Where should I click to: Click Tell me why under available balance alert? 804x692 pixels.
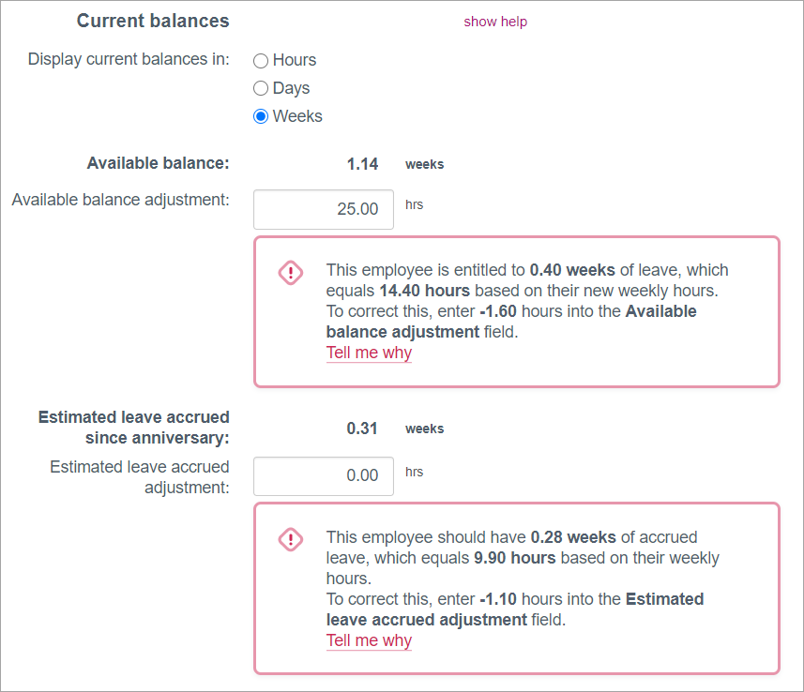(x=369, y=354)
